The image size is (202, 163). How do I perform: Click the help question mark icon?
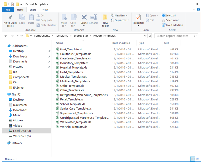[198, 10]
